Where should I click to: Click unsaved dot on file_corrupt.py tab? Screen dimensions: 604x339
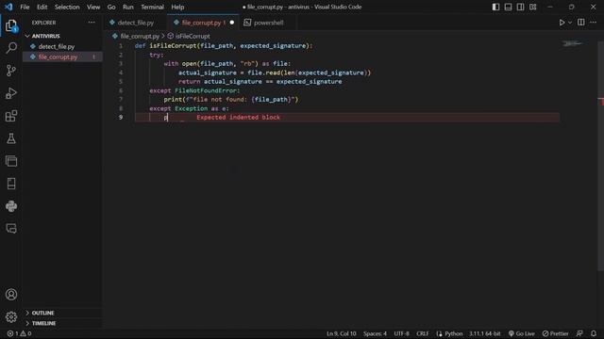[x=232, y=23]
